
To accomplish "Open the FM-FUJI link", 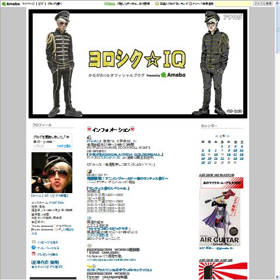I will [94, 141].
